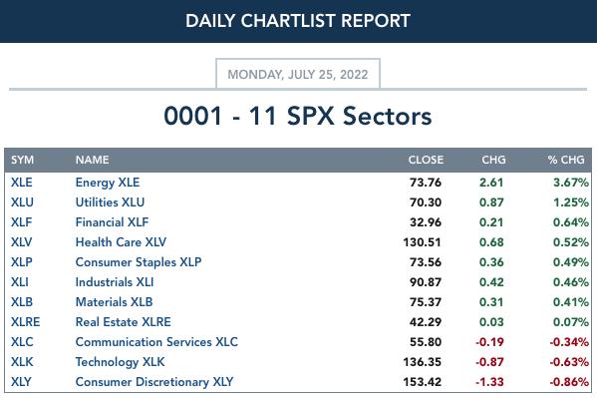Screen dimensions: 597x398
Task: Click the XLI symbol link
Action: (x=20, y=281)
